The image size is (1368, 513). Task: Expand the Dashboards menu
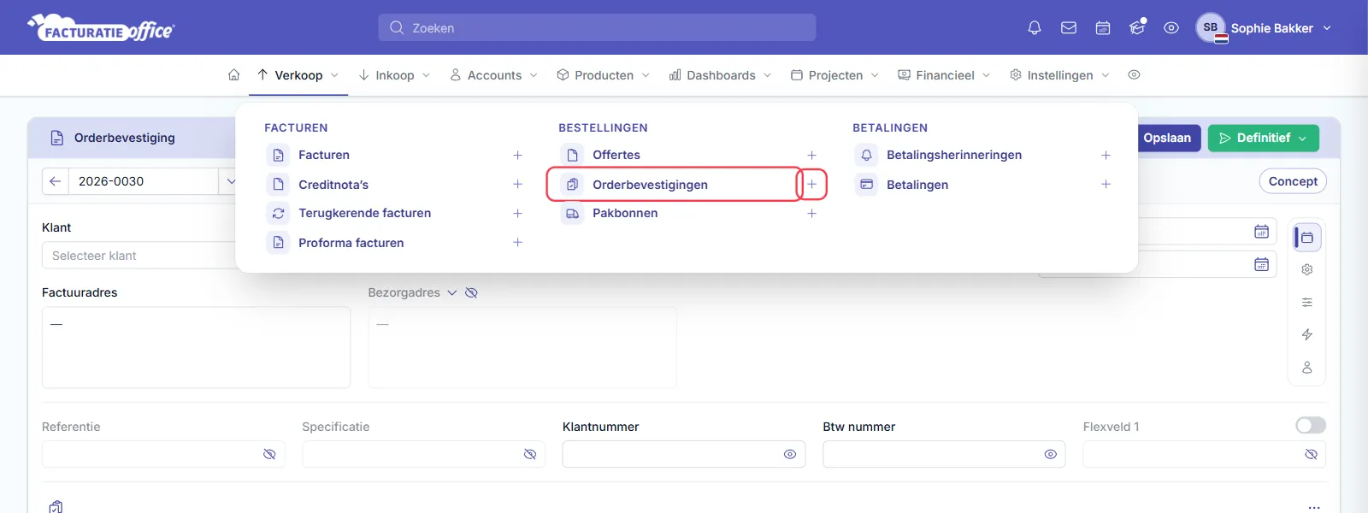pos(721,75)
